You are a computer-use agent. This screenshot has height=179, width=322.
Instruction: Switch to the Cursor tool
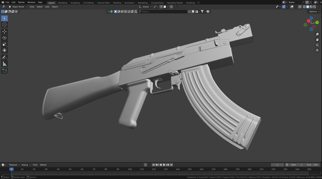coord(4,24)
